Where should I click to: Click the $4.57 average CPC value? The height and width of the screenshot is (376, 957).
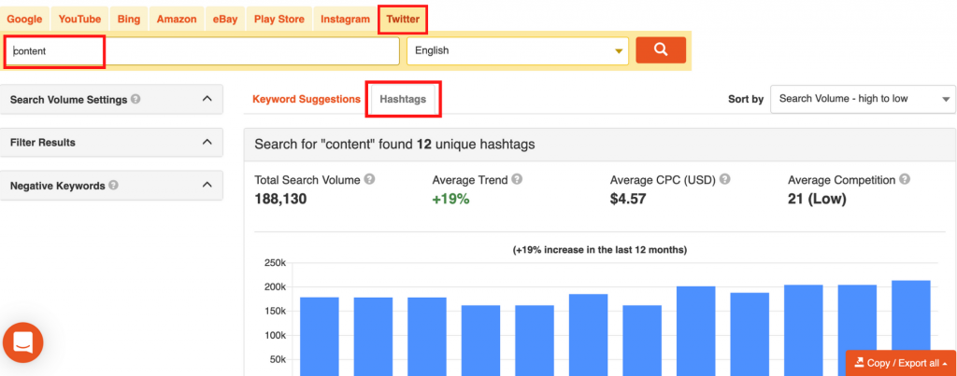[x=628, y=199]
